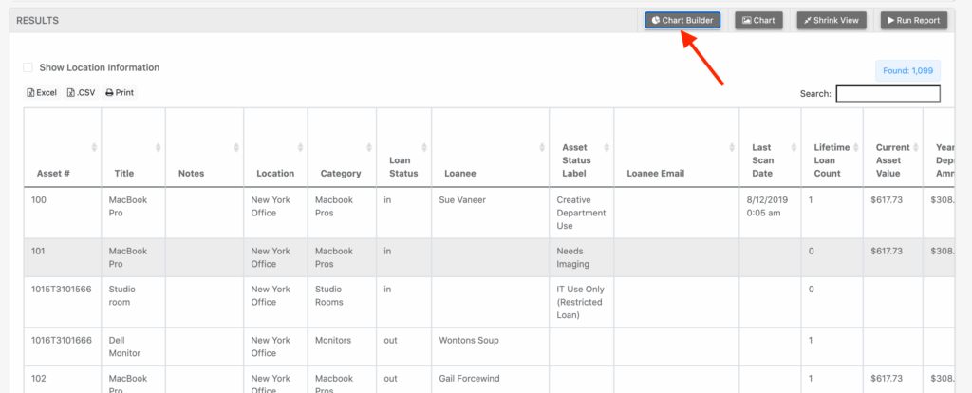This screenshot has width=972, height=393.
Task: Click the Location column header
Action: click(276, 147)
